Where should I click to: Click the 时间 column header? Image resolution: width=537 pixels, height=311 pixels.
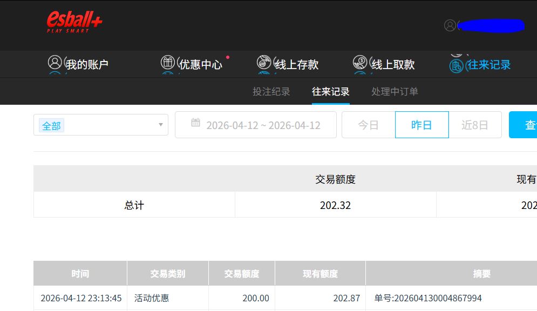[x=80, y=274]
